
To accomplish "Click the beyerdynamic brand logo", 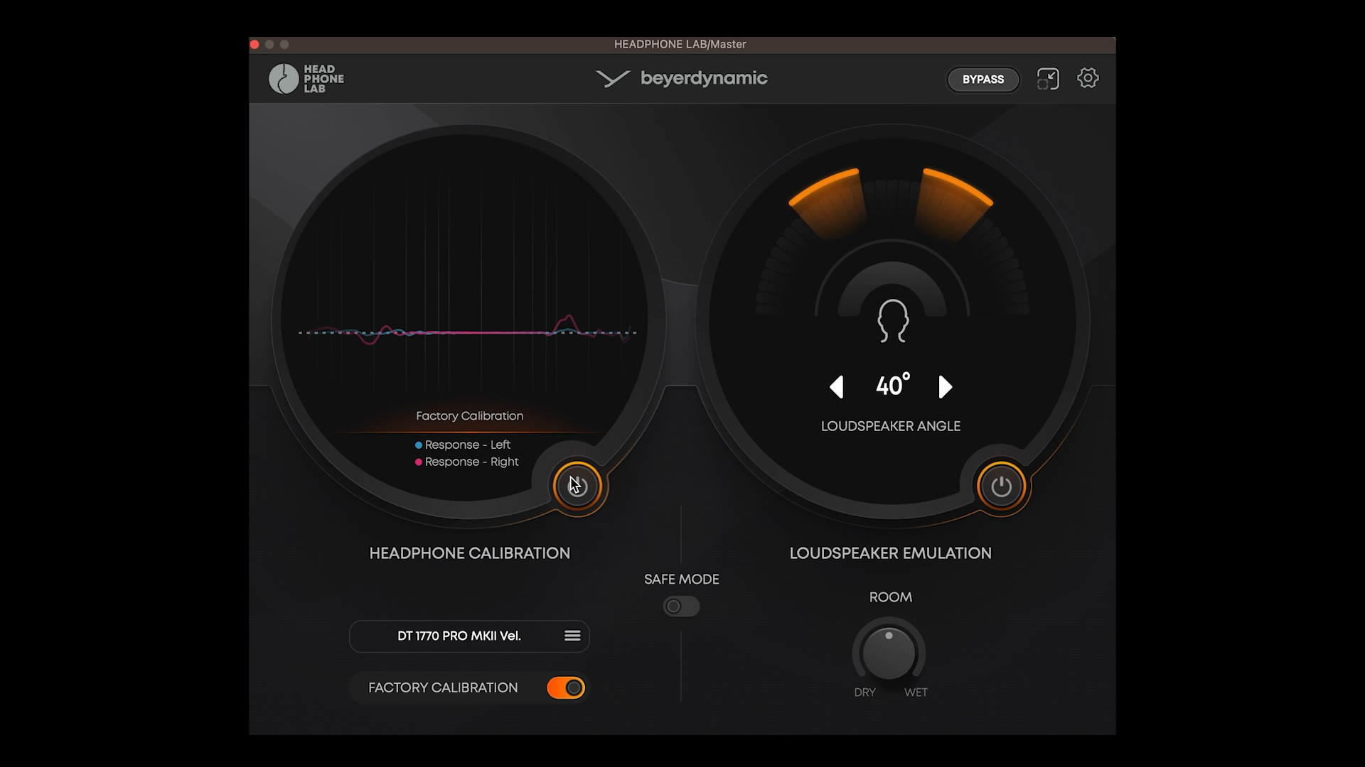I will pyautogui.click(x=681, y=78).
